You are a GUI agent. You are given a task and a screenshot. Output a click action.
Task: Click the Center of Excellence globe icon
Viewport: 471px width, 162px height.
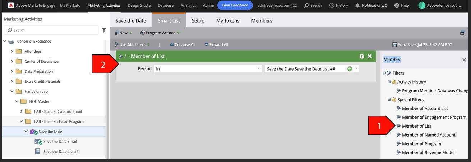pyautogui.click(x=11, y=42)
